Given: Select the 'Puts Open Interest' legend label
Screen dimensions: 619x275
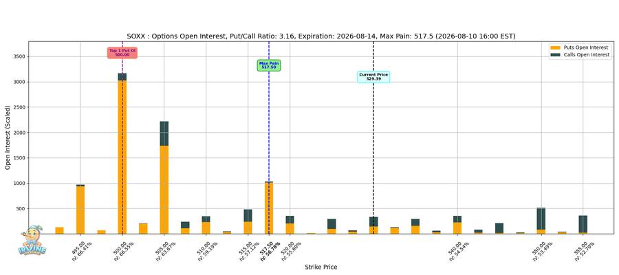Looking at the screenshot, I should coord(586,47).
